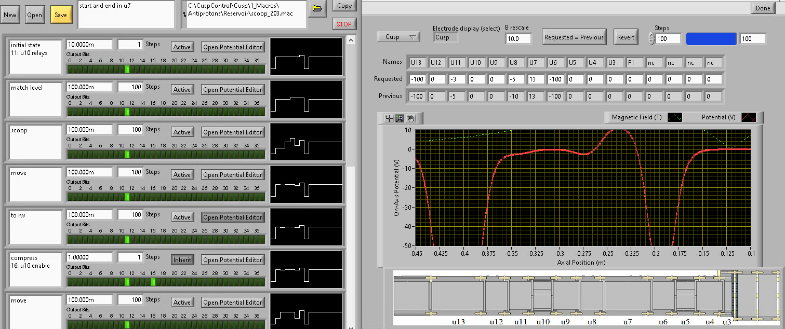Click the New macro button
Screen dimensions: 785x329
click(10, 15)
